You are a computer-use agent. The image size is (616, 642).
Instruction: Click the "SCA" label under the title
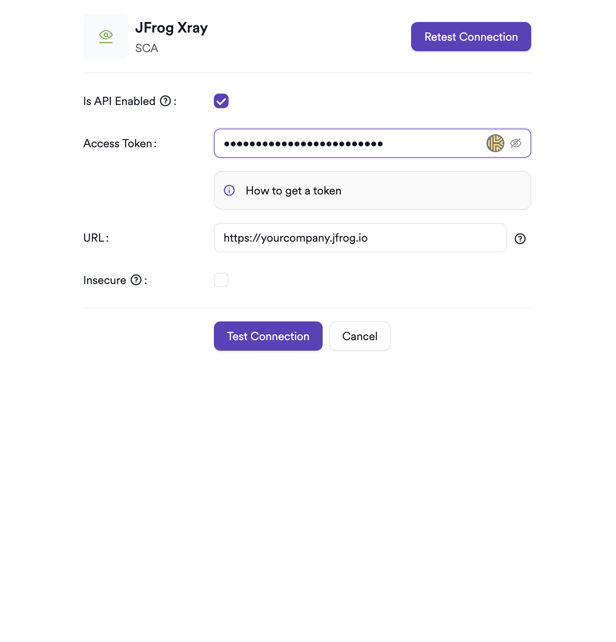tap(147, 48)
